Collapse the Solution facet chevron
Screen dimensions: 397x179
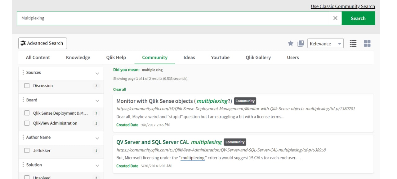point(97,166)
